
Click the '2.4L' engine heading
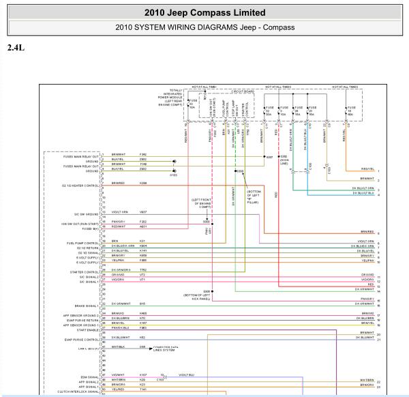tap(16, 48)
